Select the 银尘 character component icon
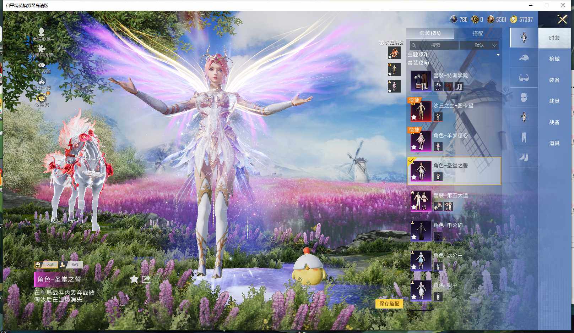This screenshot has height=333, width=574. (x=438, y=296)
